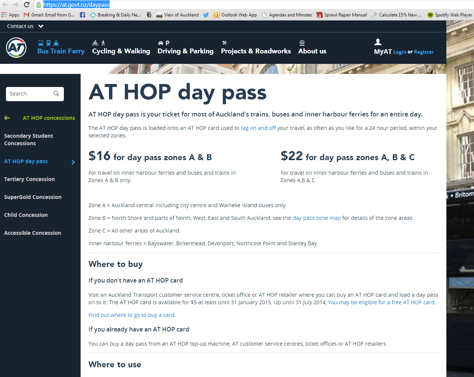Click into the Search input field
Image resolution: width=474 pixels, height=377 pixels.
(x=31, y=94)
